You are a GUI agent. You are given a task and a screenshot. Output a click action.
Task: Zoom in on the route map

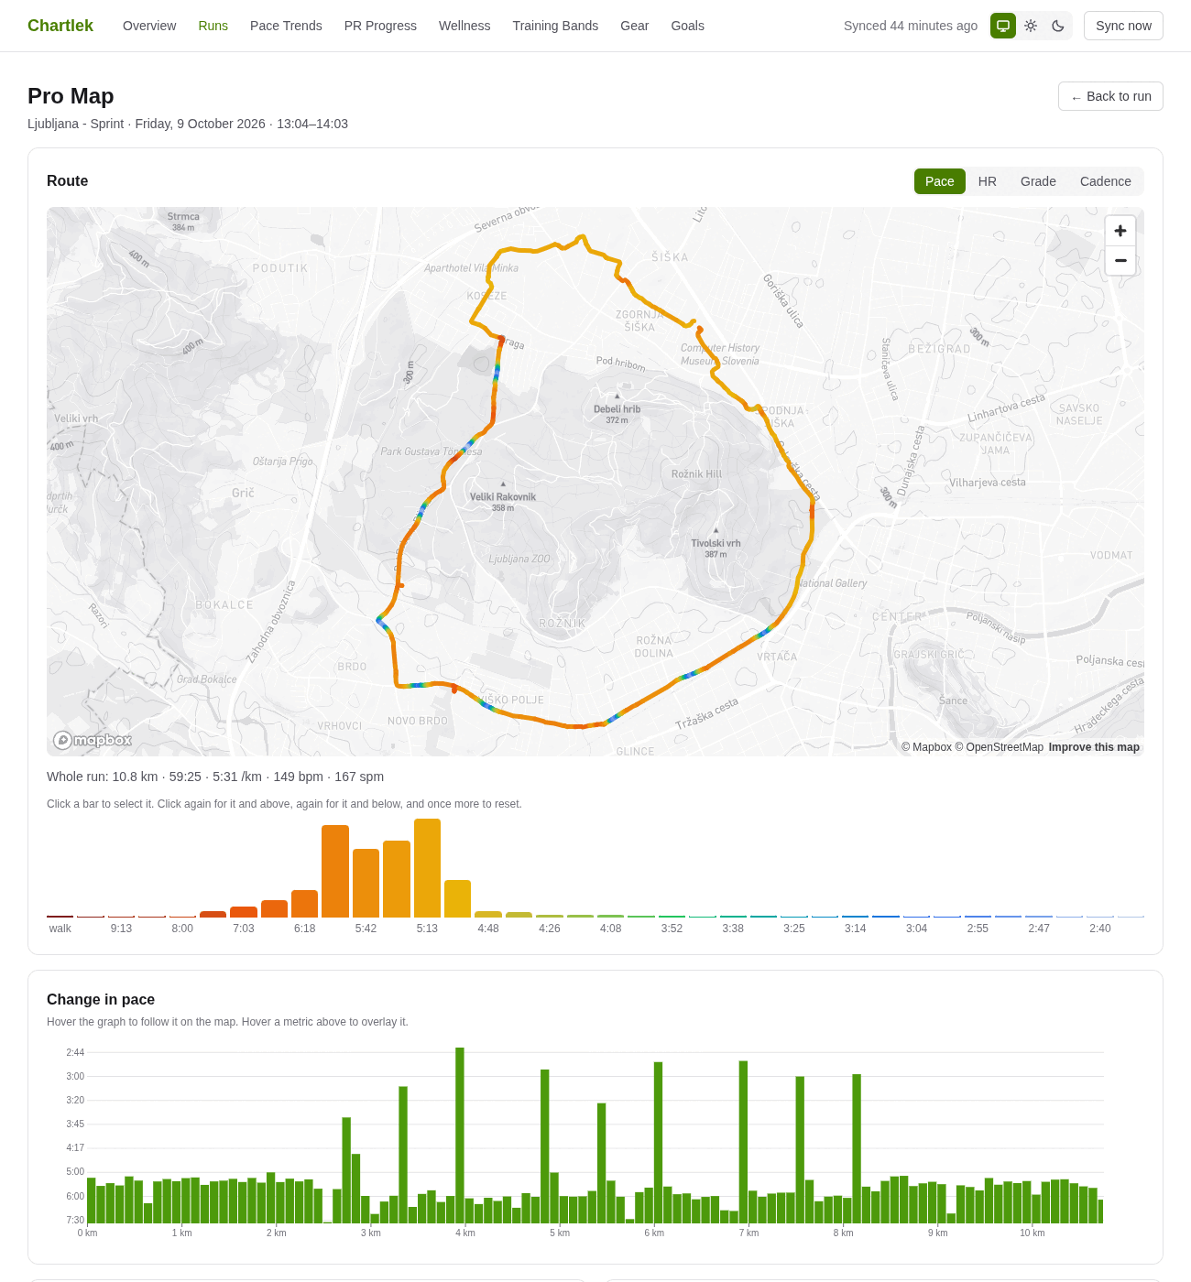click(x=1120, y=231)
